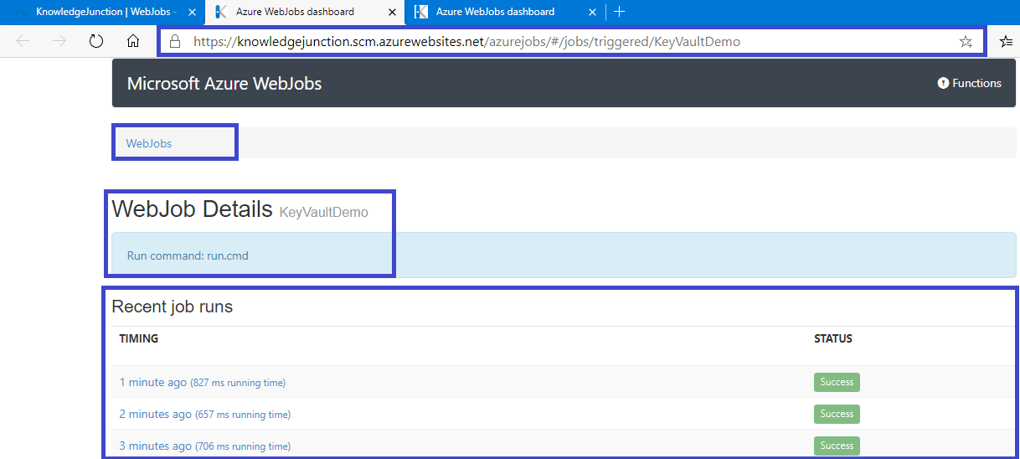Switch to KnowledgeJunction | WebJobs tab
This screenshot has width=1020, height=459.
[105, 12]
